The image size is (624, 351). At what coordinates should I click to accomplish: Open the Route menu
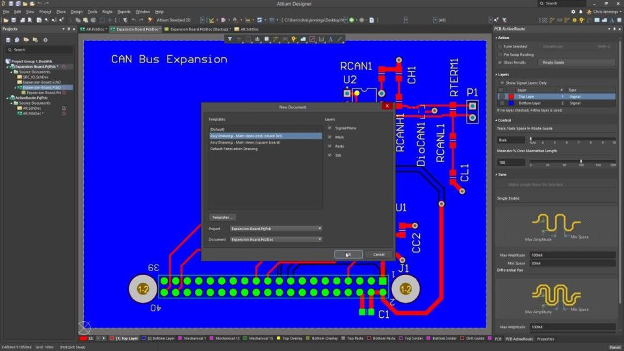point(107,12)
